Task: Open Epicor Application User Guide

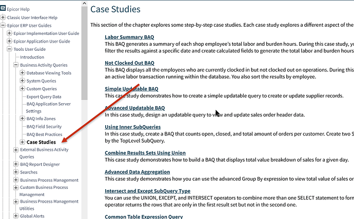Action: click(42, 42)
